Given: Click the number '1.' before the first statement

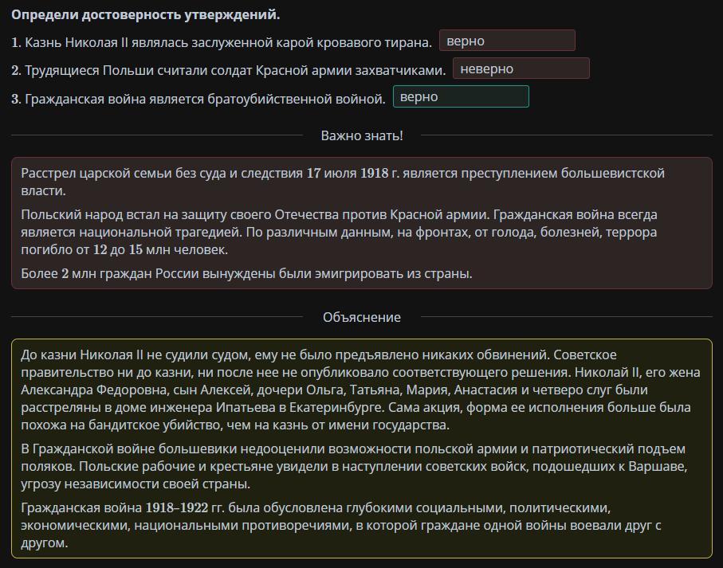Looking at the screenshot, I should click(x=16, y=42).
